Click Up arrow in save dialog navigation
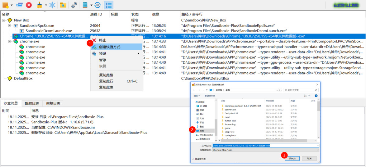The width and height of the screenshot is (366, 167). tap(207, 90)
